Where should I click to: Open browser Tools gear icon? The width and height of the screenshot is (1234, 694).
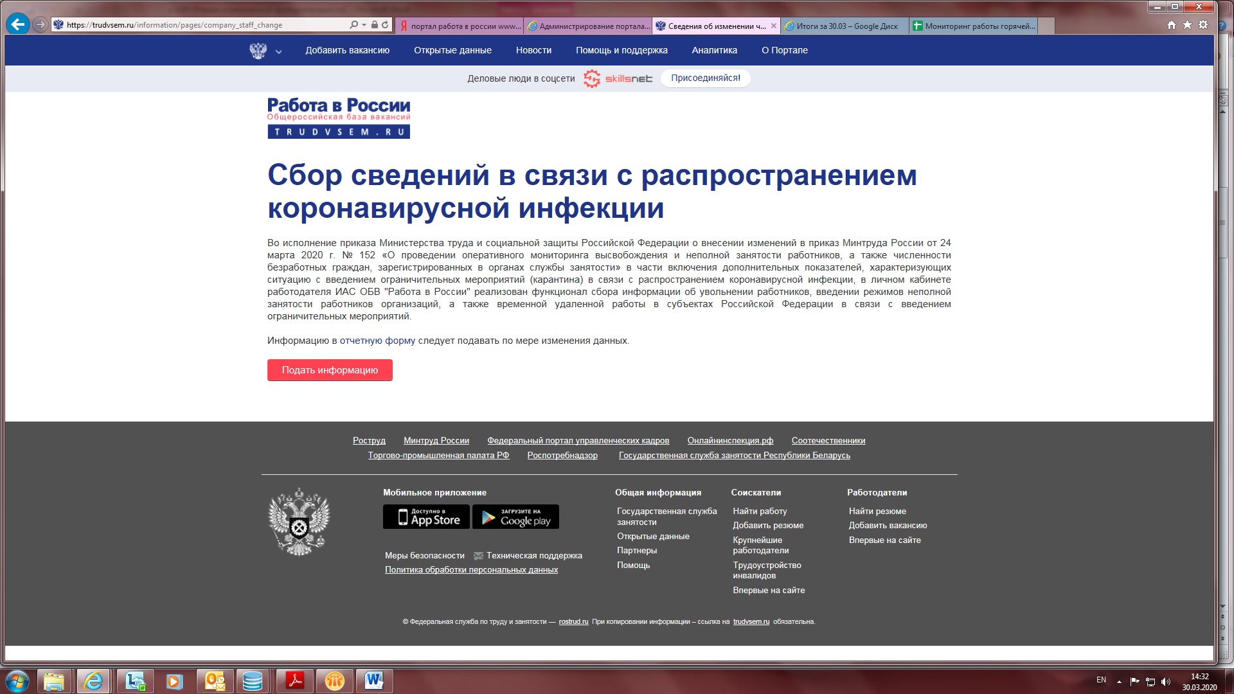(x=1203, y=25)
